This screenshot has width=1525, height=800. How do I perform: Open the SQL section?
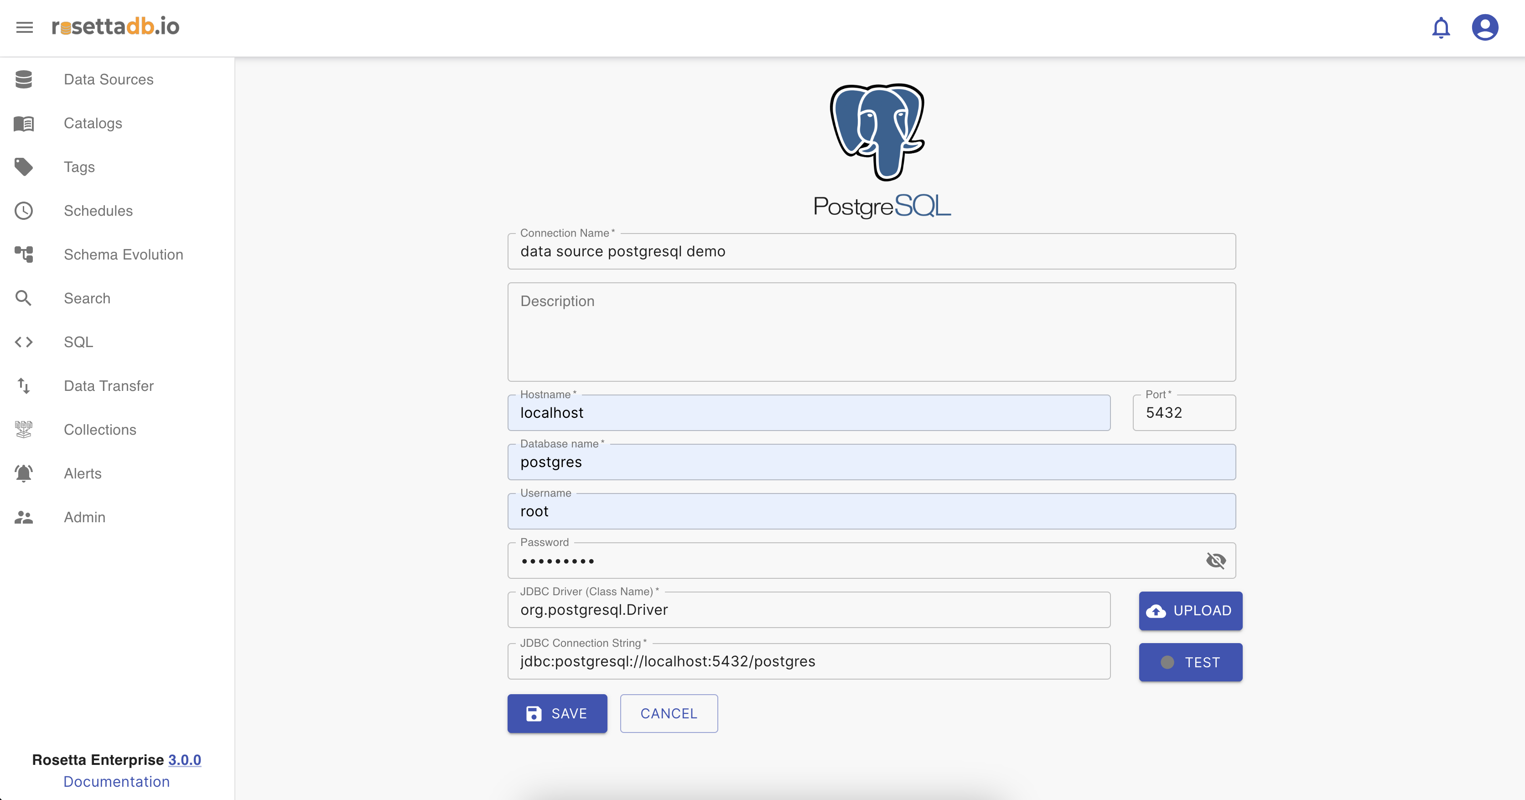pyautogui.click(x=79, y=342)
